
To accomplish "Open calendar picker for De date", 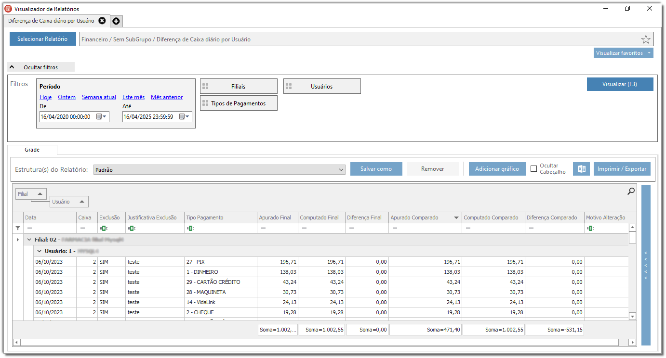I will point(102,116).
